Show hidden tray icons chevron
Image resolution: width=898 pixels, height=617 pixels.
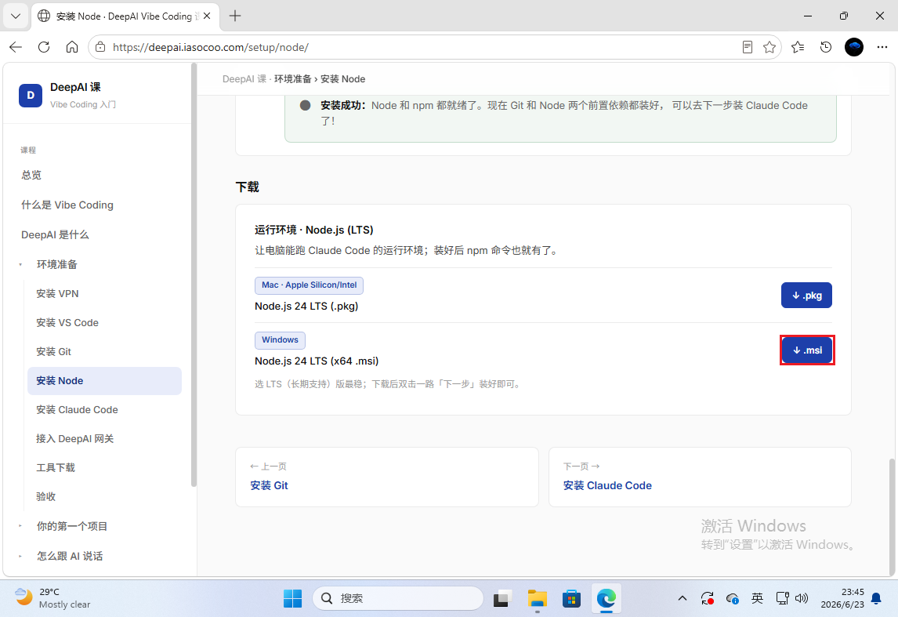tap(682, 599)
